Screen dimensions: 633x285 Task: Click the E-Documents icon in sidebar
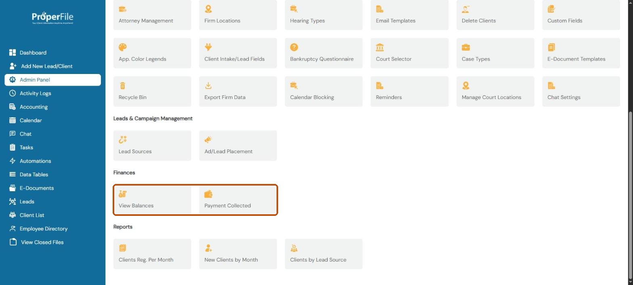(13, 188)
